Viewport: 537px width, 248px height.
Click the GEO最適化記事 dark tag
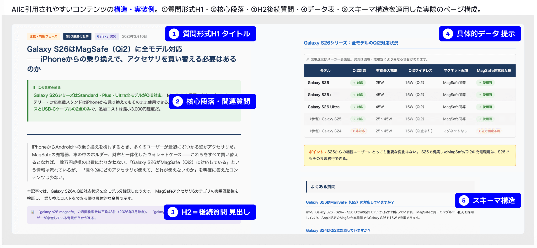(77, 36)
